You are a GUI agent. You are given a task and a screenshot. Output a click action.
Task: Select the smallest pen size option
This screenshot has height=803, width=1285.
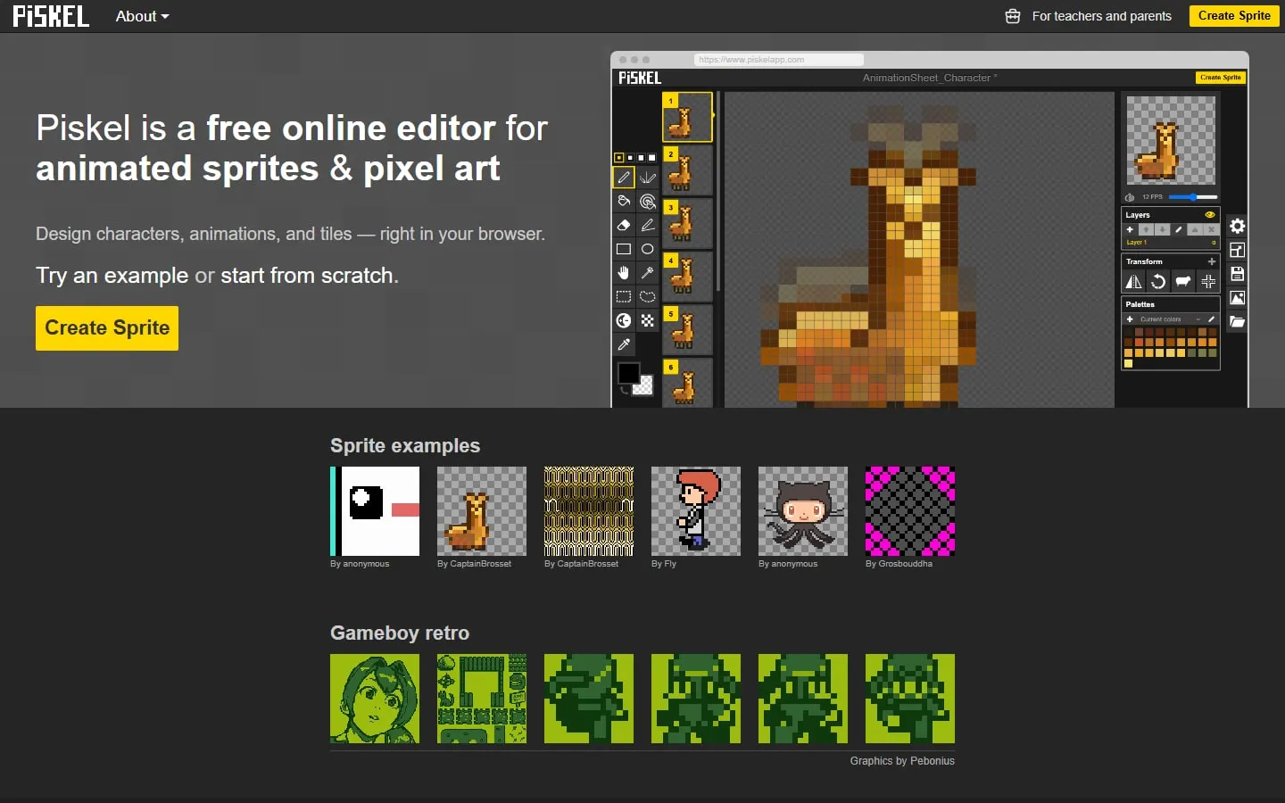[x=618, y=158]
